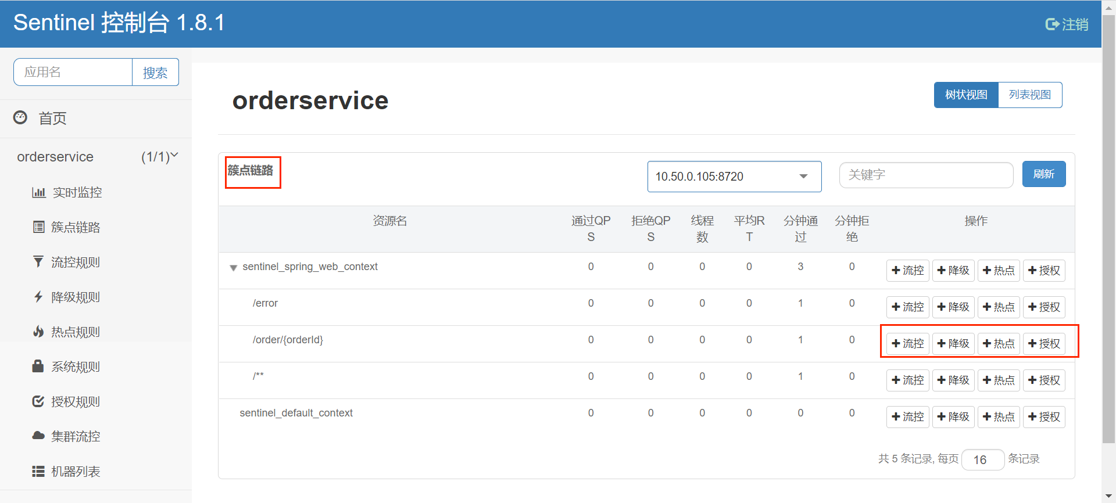The height and width of the screenshot is (503, 1116).
Task: Add 流控 rule for /** resource
Action: point(907,380)
